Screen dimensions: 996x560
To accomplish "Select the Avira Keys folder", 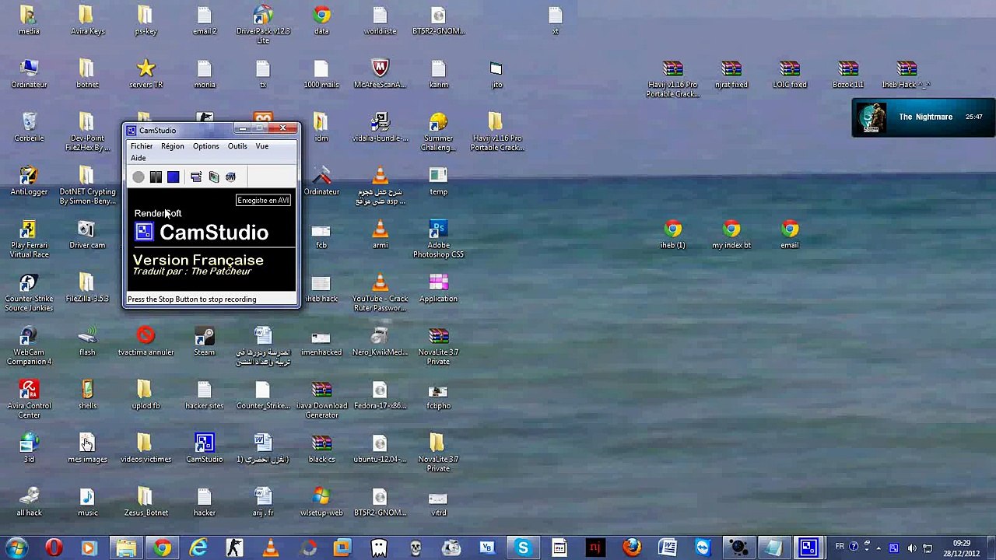I will [86, 21].
